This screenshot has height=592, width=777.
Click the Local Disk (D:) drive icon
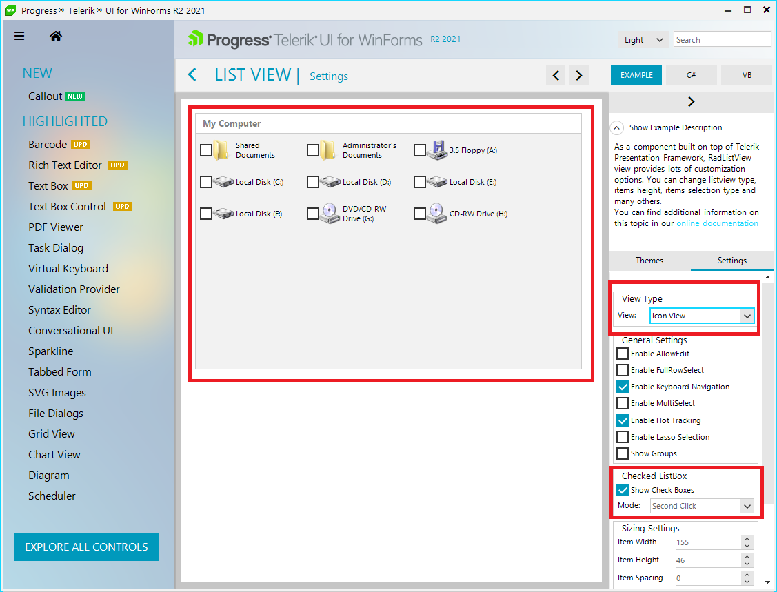(x=330, y=182)
